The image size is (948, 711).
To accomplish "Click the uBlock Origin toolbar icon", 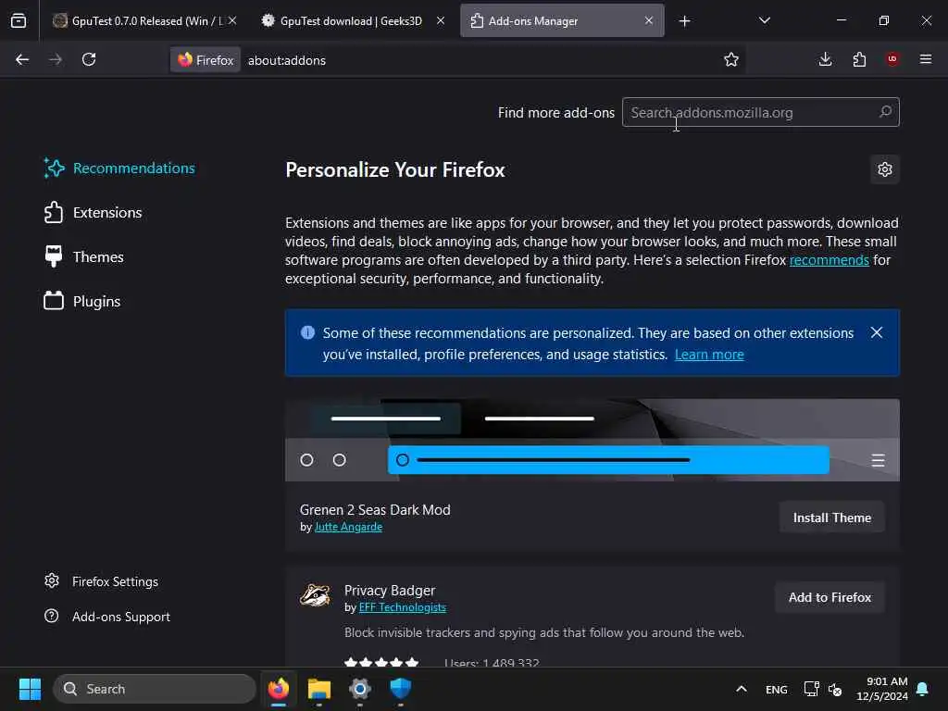I will [892, 59].
